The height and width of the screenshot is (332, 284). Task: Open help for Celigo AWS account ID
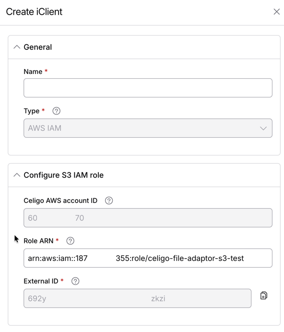[x=109, y=201]
